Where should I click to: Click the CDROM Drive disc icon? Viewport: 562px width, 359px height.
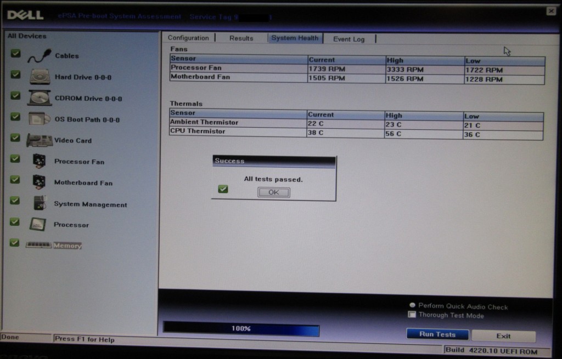pyautogui.click(x=40, y=98)
